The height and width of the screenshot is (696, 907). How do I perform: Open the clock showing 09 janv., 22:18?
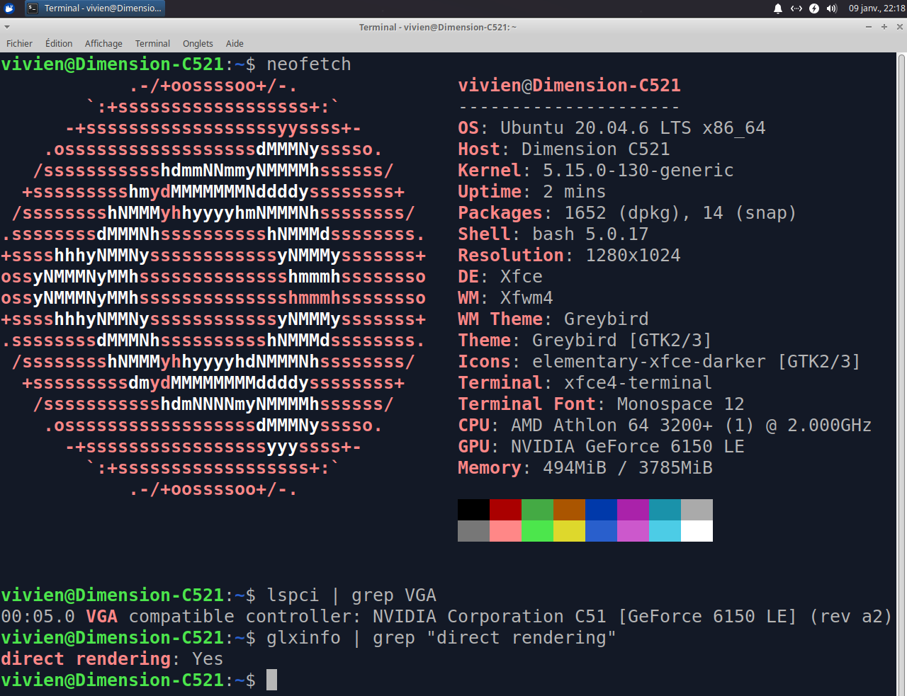tap(877, 8)
